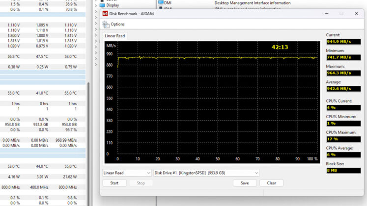Viewport: 367px width, 206px height.
Task: Open the Options menu in Disk Benchmark
Action: point(117,25)
